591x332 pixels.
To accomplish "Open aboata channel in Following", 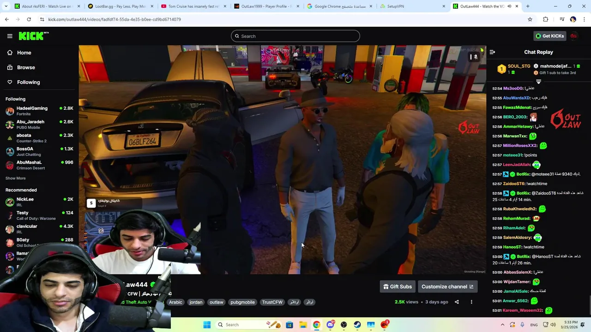I will [39, 138].
